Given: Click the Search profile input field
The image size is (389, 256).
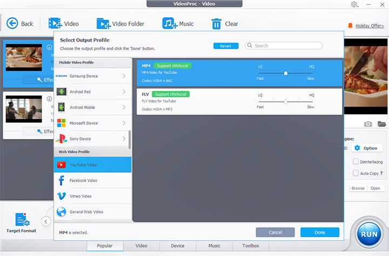Looking at the screenshot, I should [x=284, y=46].
